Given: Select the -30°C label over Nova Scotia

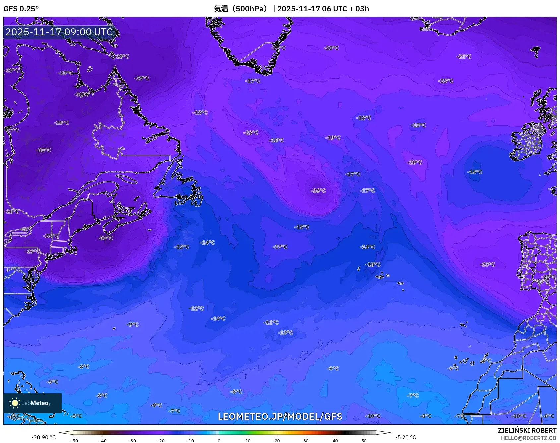Looking at the screenshot, I should coord(105,238).
